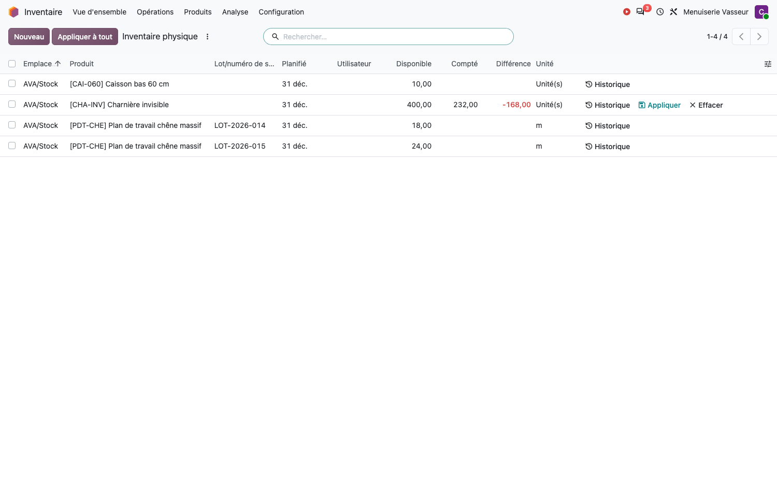Open the messages icon with badge 3

tap(641, 11)
